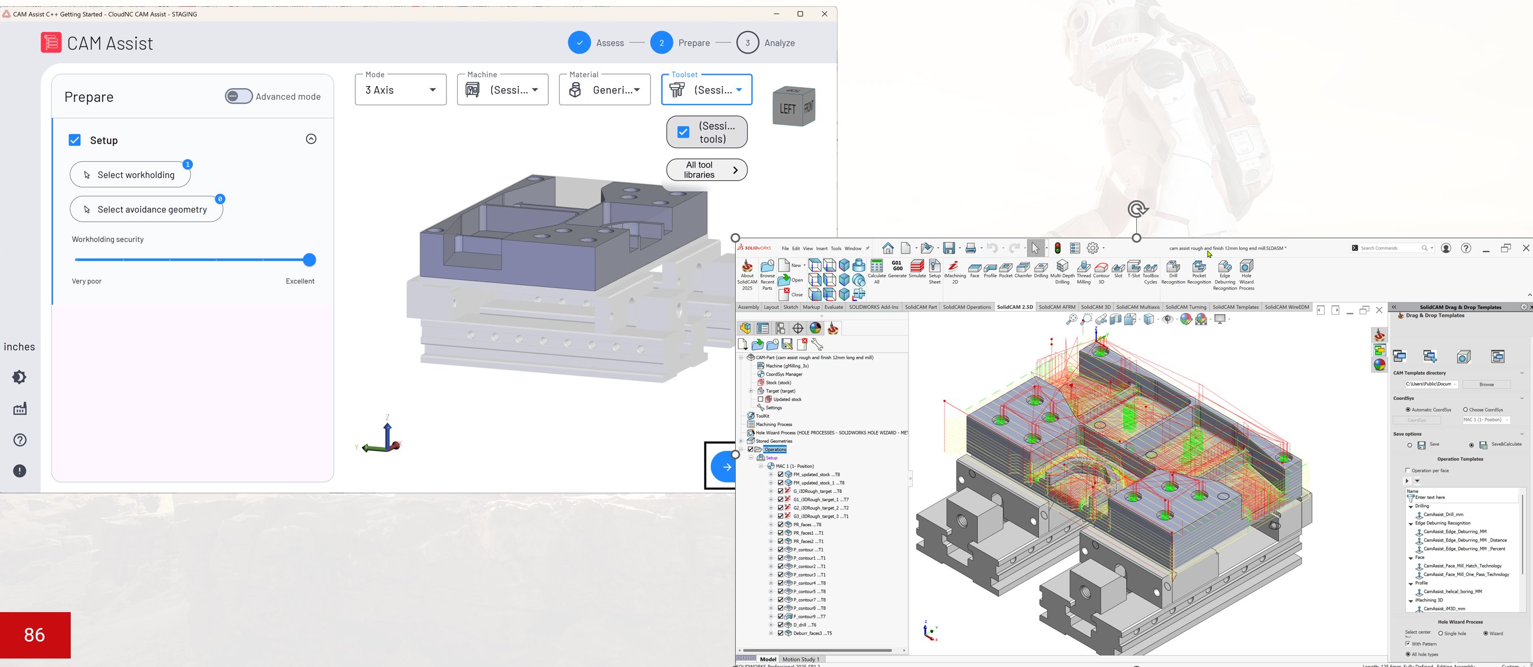This screenshot has height=667, width=1533.
Task: Open the Material dropdown
Action: click(x=604, y=90)
